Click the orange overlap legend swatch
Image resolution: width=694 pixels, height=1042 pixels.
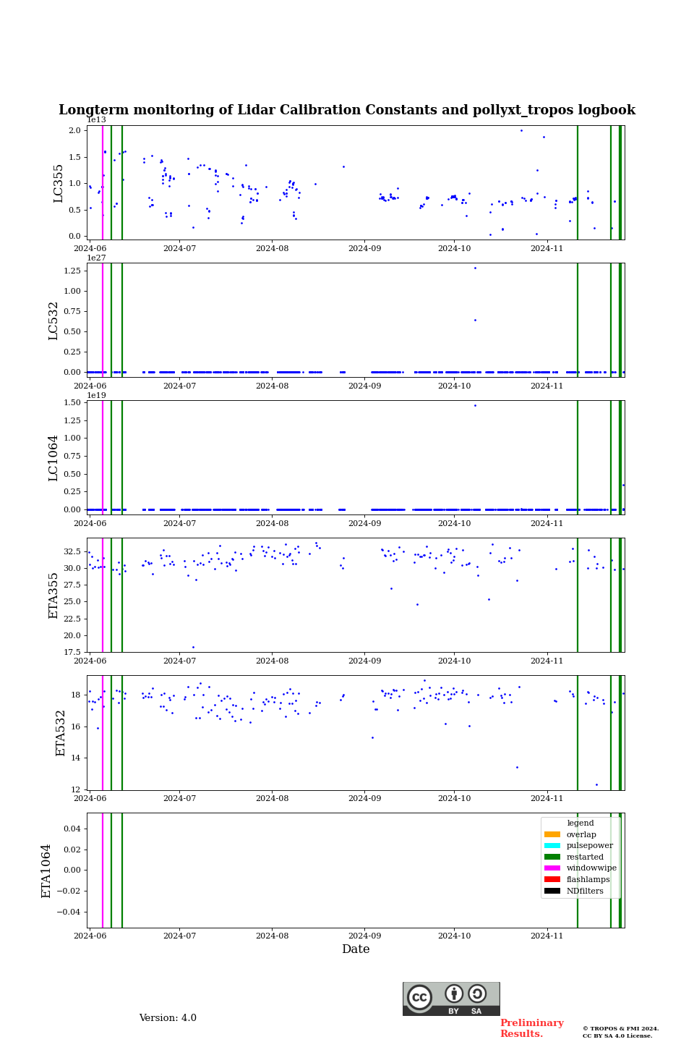point(552,834)
